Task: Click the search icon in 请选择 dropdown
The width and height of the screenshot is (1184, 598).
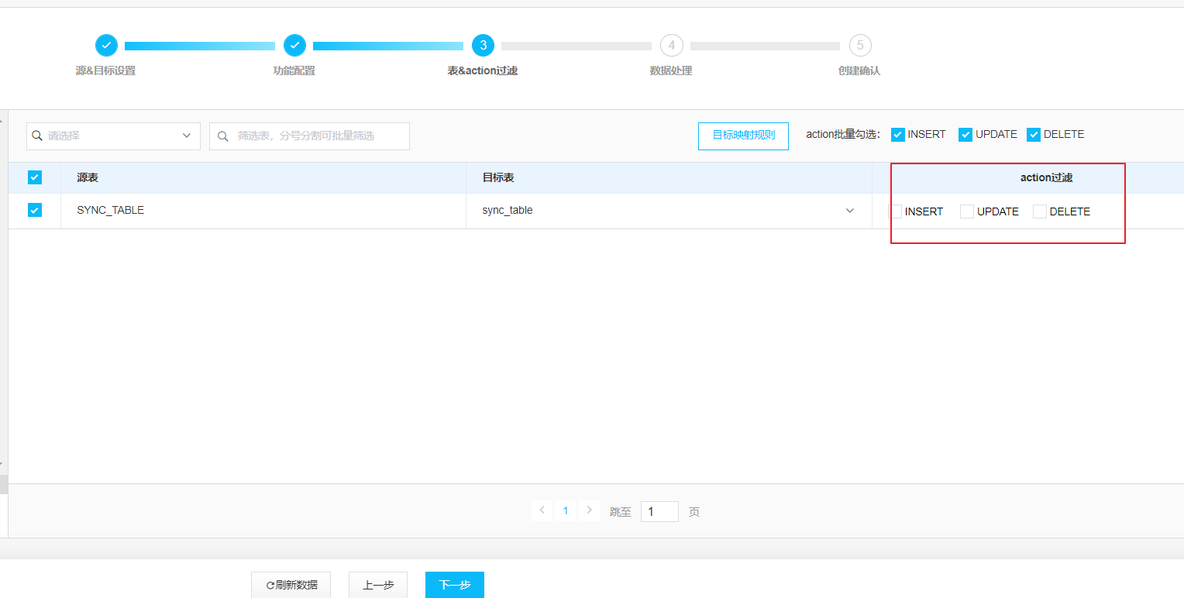Action: pyautogui.click(x=37, y=136)
